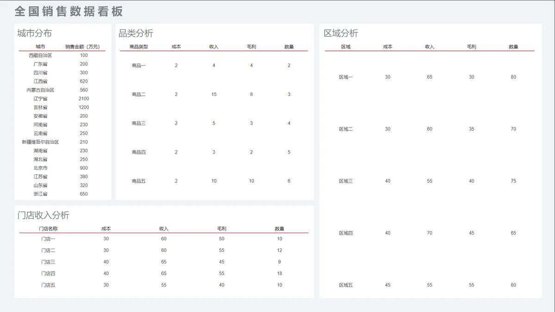Viewport: 555px width, 312px height.
Task: Click the 数量 value 80 for 区域一
Action: [513, 77]
